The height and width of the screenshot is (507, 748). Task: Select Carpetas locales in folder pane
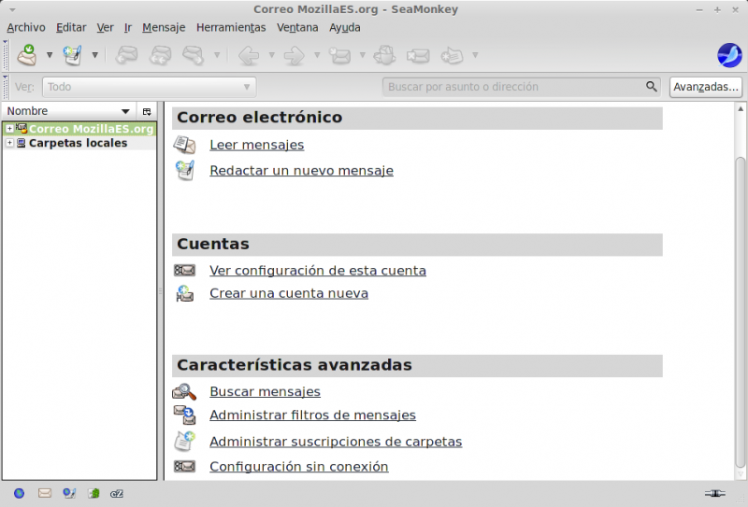(x=78, y=143)
